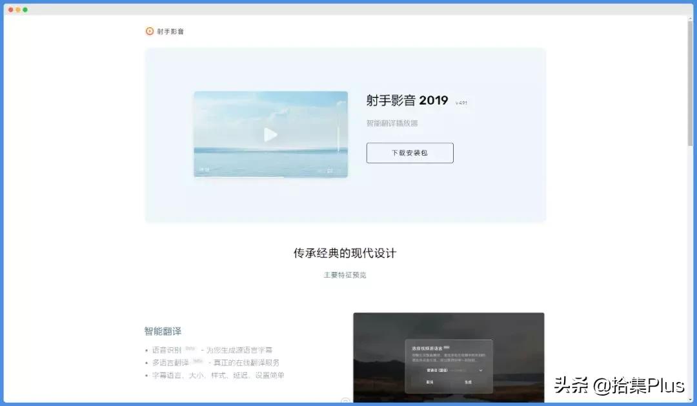Click the 射手影音 logo icon
Screen dimensions: 697x406
pyautogui.click(x=149, y=30)
